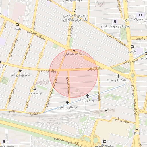Click the shop icon above لوازم قنادی
Viewport: 147px width, 147px height.
click(x=34, y=89)
